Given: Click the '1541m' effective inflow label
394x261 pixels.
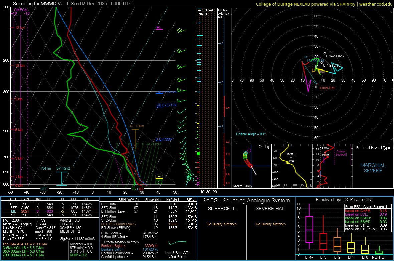Looking at the screenshot, I should pyautogui.click(x=46, y=168).
